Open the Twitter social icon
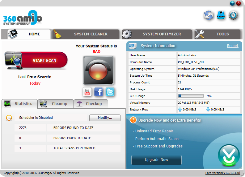This screenshot has height=177, width=245. tap(110, 92)
